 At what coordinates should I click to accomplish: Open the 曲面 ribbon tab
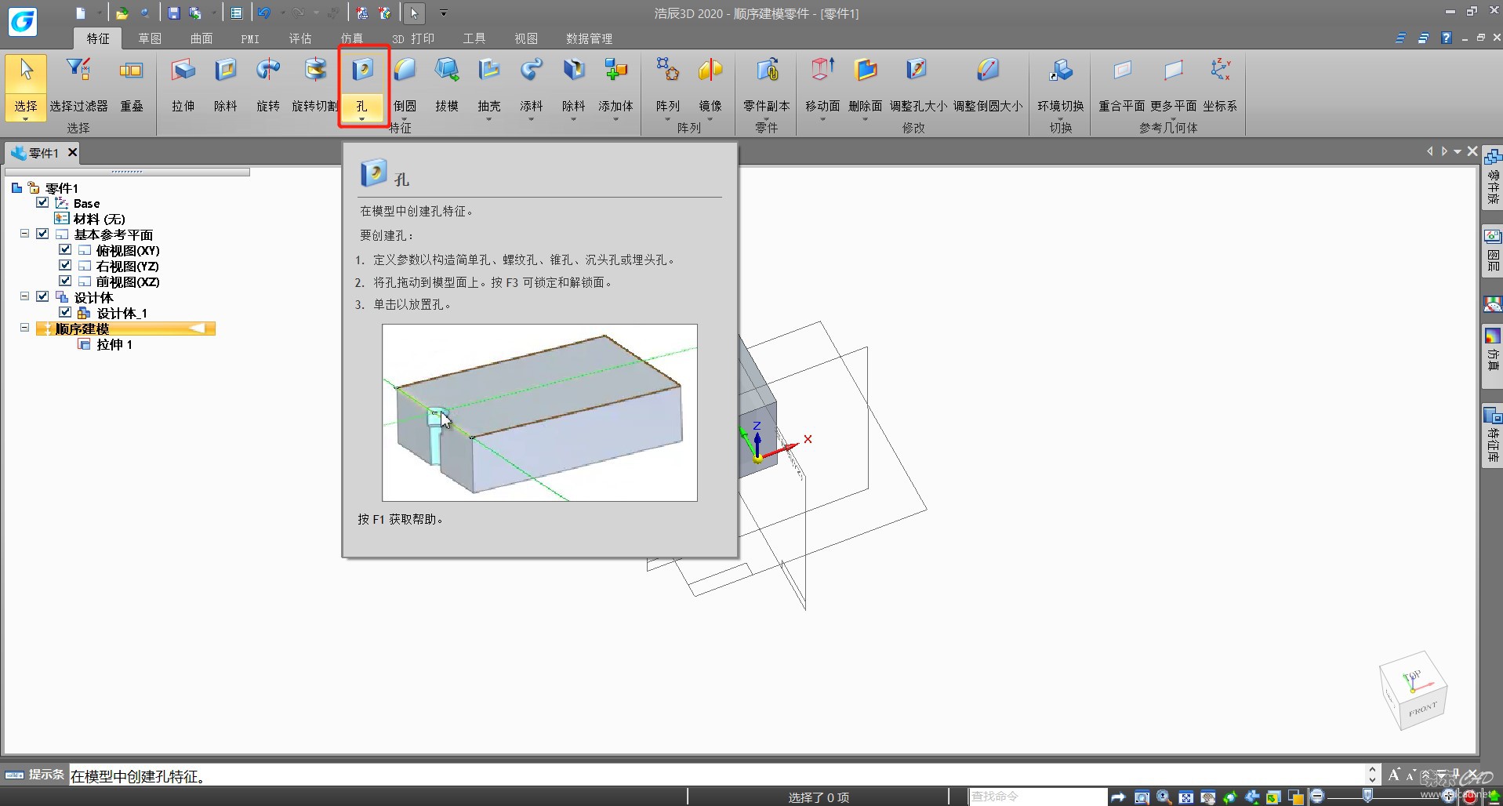201,38
